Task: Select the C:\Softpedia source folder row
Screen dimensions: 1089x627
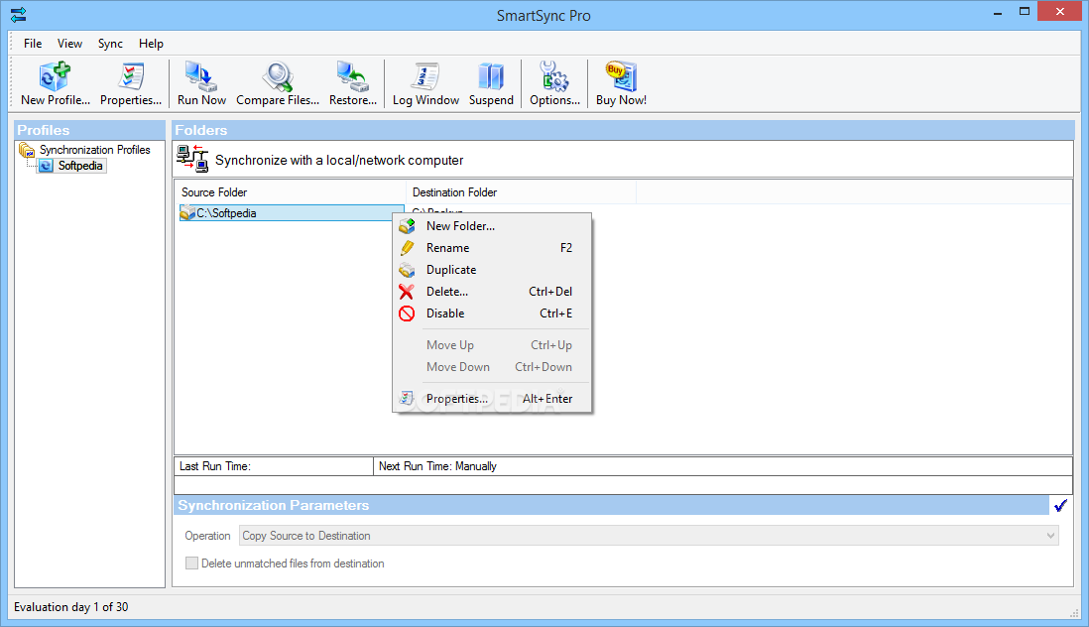Action: click(x=291, y=212)
